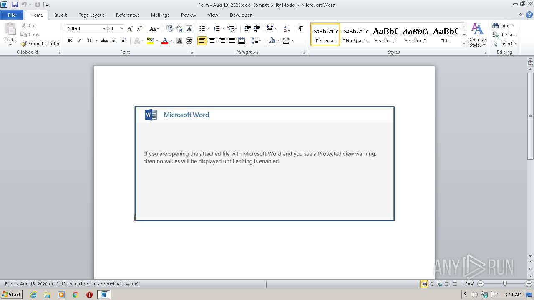Switch to the Insert tab
534x300 pixels.
[60, 15]
